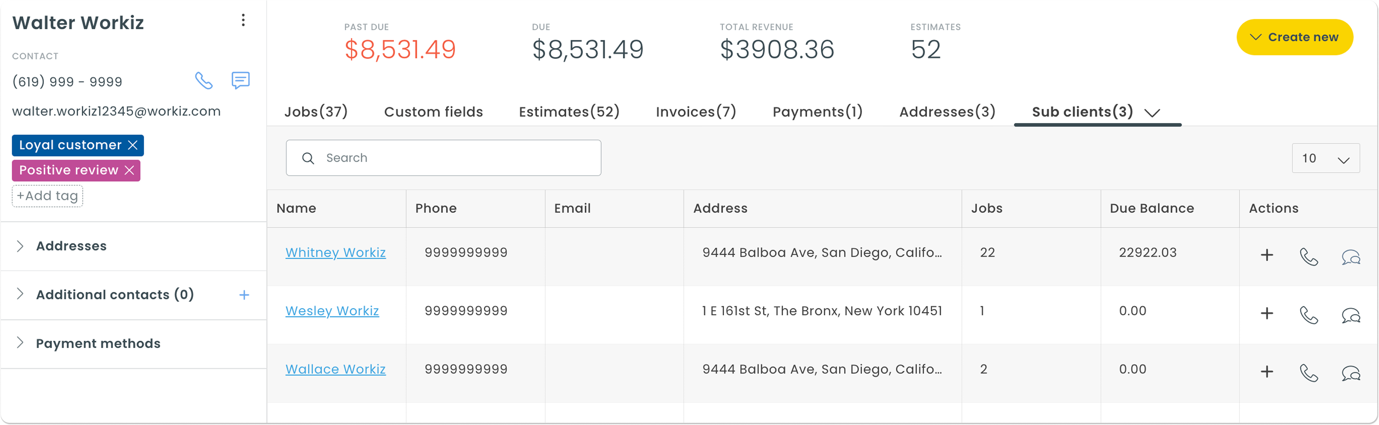The height and width of the screenshot is (425, 1379).
Task: Call Walter Workiz using the phone icon
Action: [x=203, y=81]
